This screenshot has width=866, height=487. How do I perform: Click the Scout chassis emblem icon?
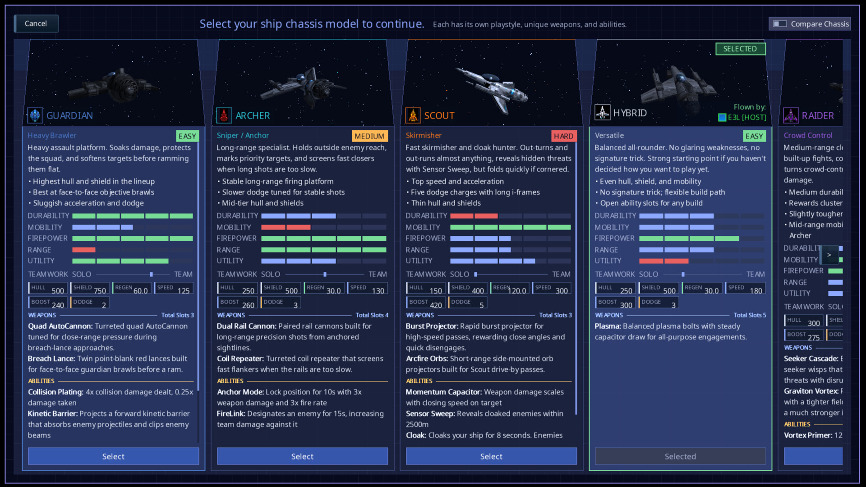(413, 115)
